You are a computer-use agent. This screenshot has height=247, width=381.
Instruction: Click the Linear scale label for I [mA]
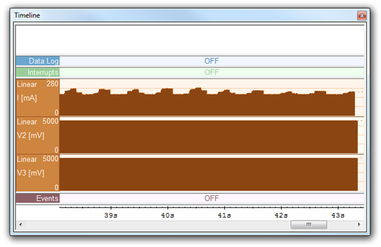27,84
